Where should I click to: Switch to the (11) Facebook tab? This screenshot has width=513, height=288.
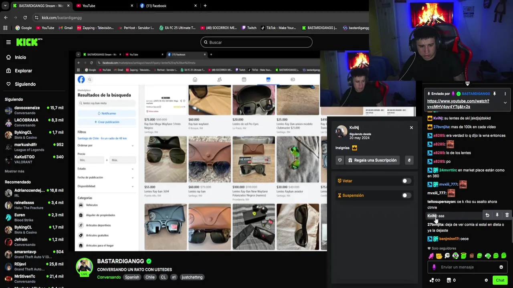(169, 6)
